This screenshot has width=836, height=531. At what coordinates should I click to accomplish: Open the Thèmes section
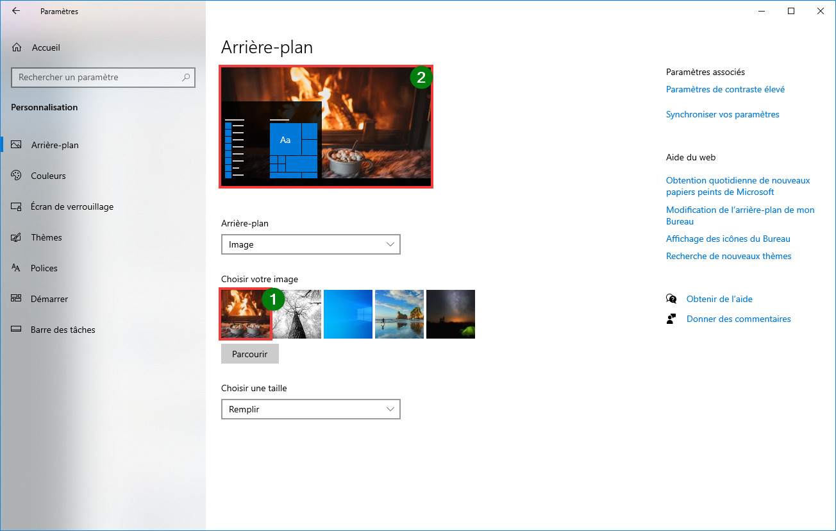pyautogui.click(x=103, y=237)
